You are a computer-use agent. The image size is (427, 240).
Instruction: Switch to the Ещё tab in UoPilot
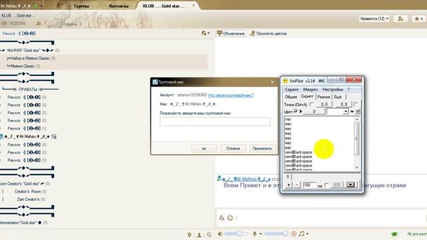338,97
